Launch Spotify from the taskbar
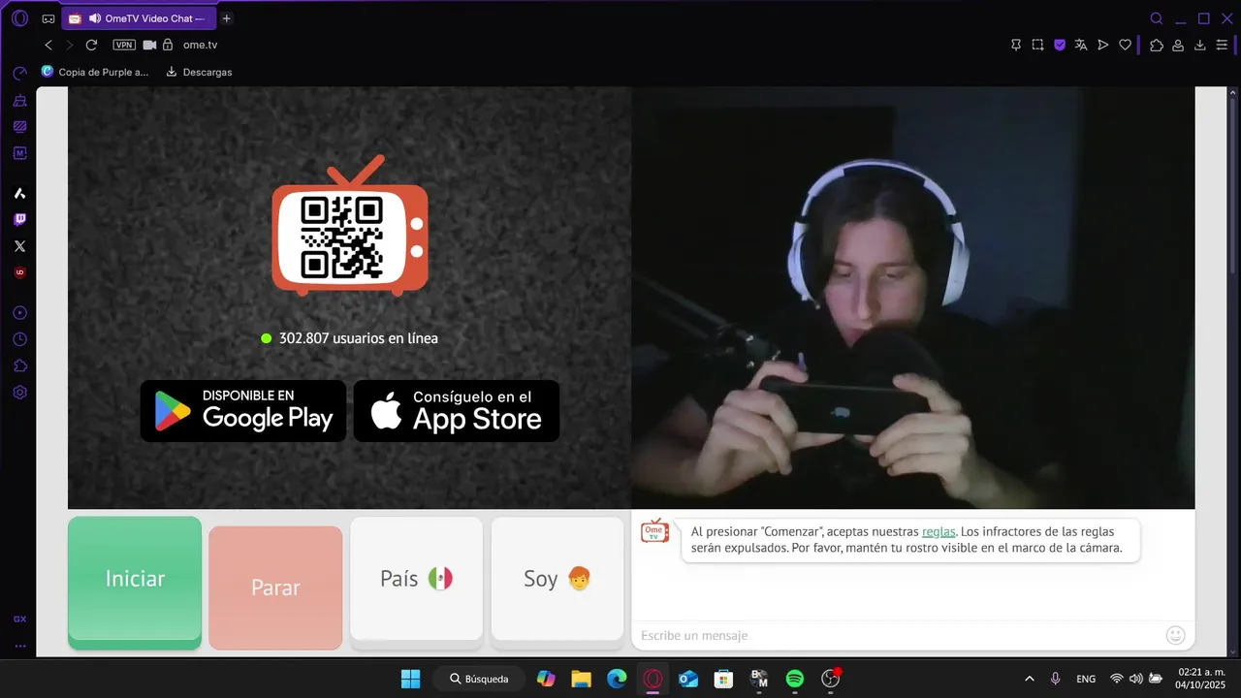This screenshot has height=698, width=1241. pos(795,679)
